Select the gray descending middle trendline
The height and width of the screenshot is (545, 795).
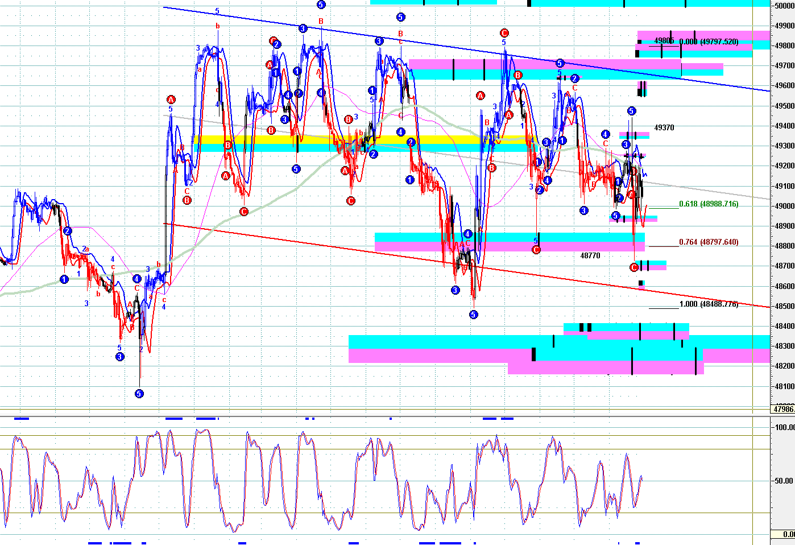466,158
